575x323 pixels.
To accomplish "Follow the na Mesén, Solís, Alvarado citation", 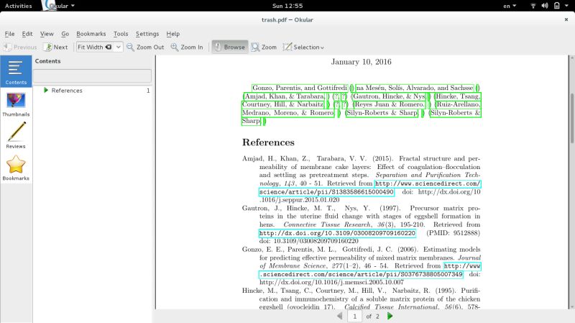I will point(415,88).
